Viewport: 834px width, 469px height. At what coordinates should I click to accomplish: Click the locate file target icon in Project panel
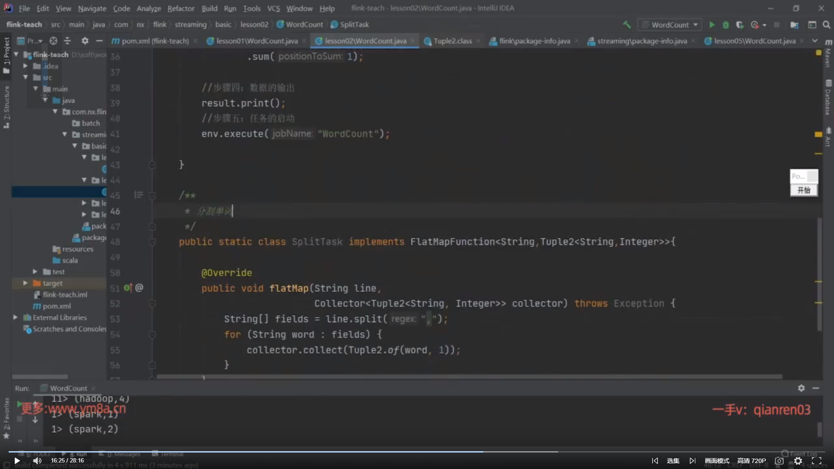53,41
